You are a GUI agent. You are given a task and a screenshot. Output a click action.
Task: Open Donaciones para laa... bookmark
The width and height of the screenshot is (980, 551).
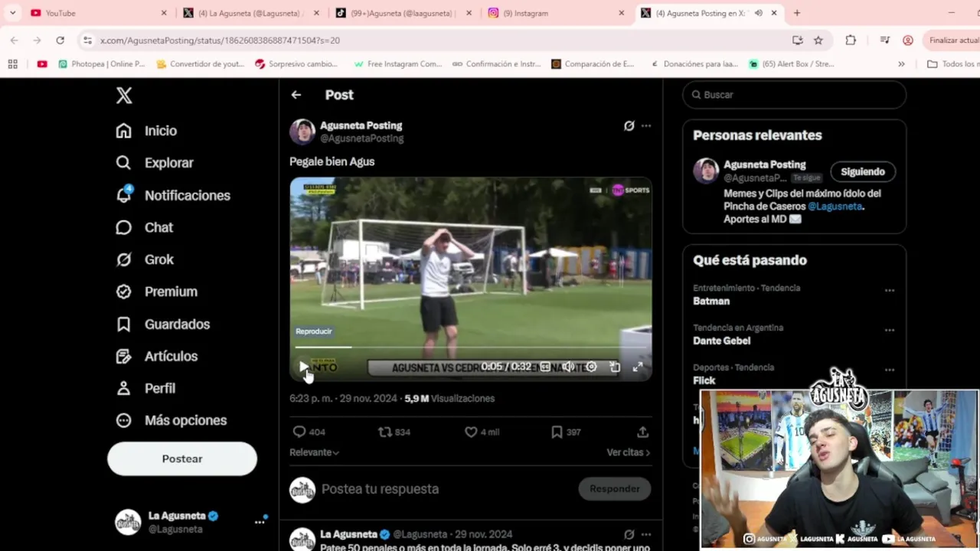tap(693, 64)
